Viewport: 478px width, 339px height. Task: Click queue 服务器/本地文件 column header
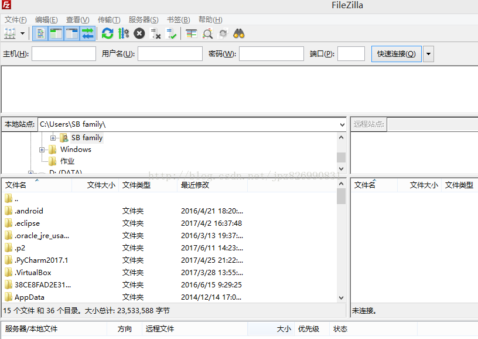tap(55, 329)
